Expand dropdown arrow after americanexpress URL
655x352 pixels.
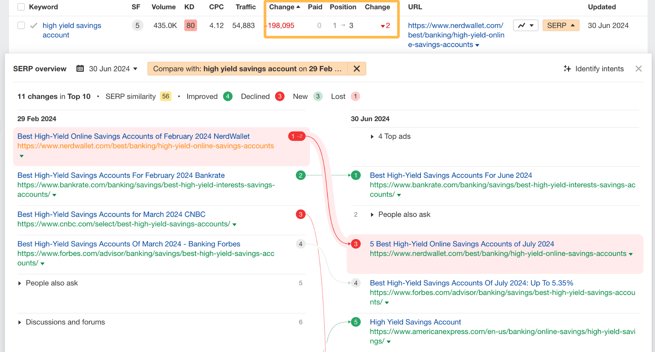pos(389,342)
